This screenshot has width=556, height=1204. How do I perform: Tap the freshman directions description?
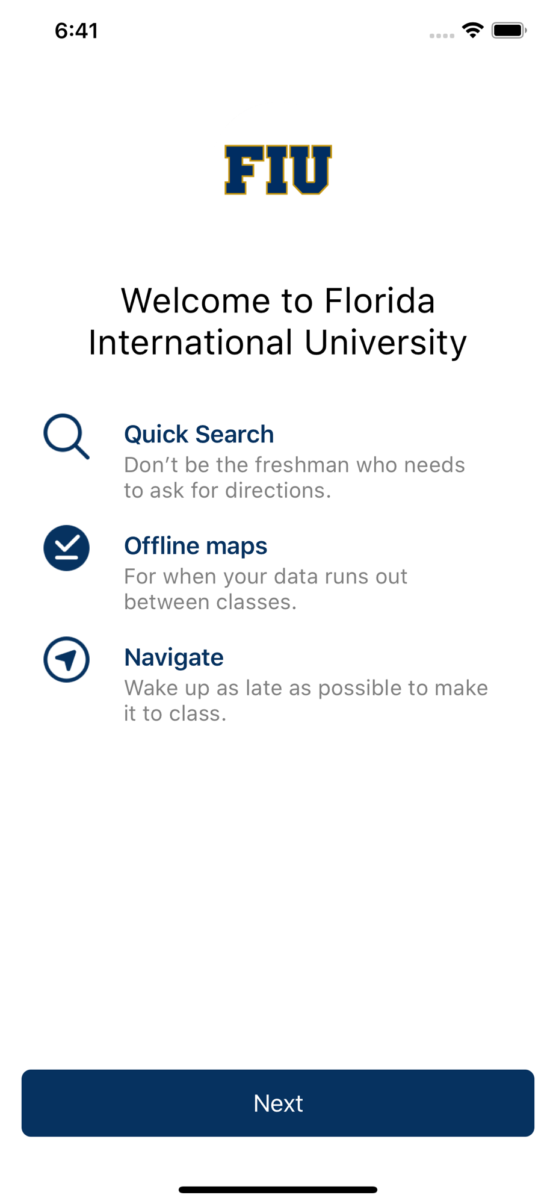(294, 477)
